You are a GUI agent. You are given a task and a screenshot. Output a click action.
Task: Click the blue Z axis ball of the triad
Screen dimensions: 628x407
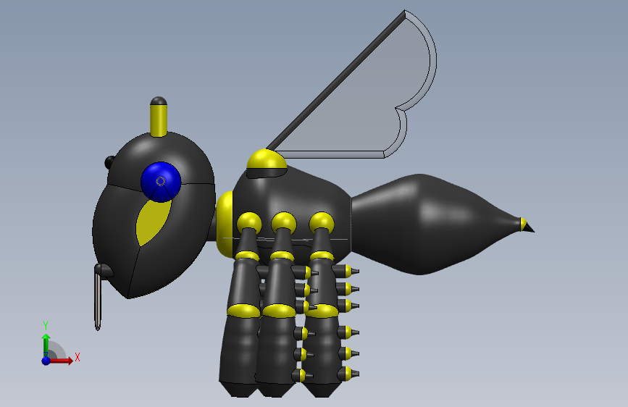pos(46,361)
